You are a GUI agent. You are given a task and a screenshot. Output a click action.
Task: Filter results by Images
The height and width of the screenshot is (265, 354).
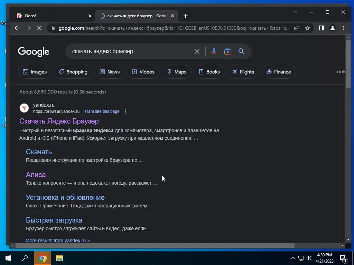tap(35, 72)
